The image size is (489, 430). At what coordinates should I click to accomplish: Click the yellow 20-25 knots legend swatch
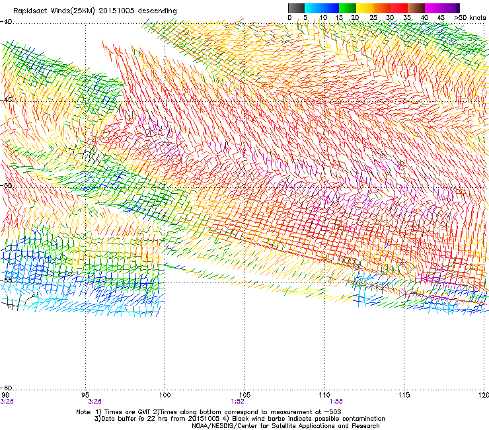(365, 8)
